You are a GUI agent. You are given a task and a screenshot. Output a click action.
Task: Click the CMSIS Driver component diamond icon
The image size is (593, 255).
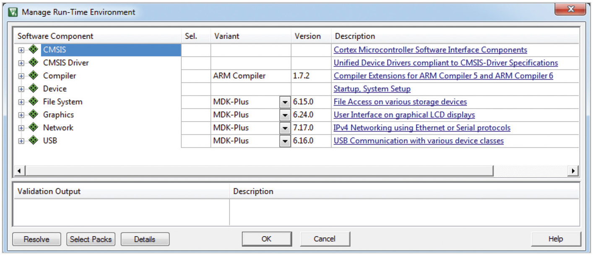[x=34, y=63]
